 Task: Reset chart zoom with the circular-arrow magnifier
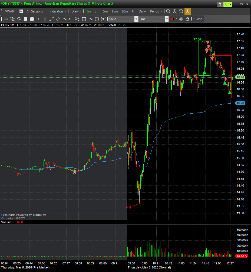click(x=181, y=11)
